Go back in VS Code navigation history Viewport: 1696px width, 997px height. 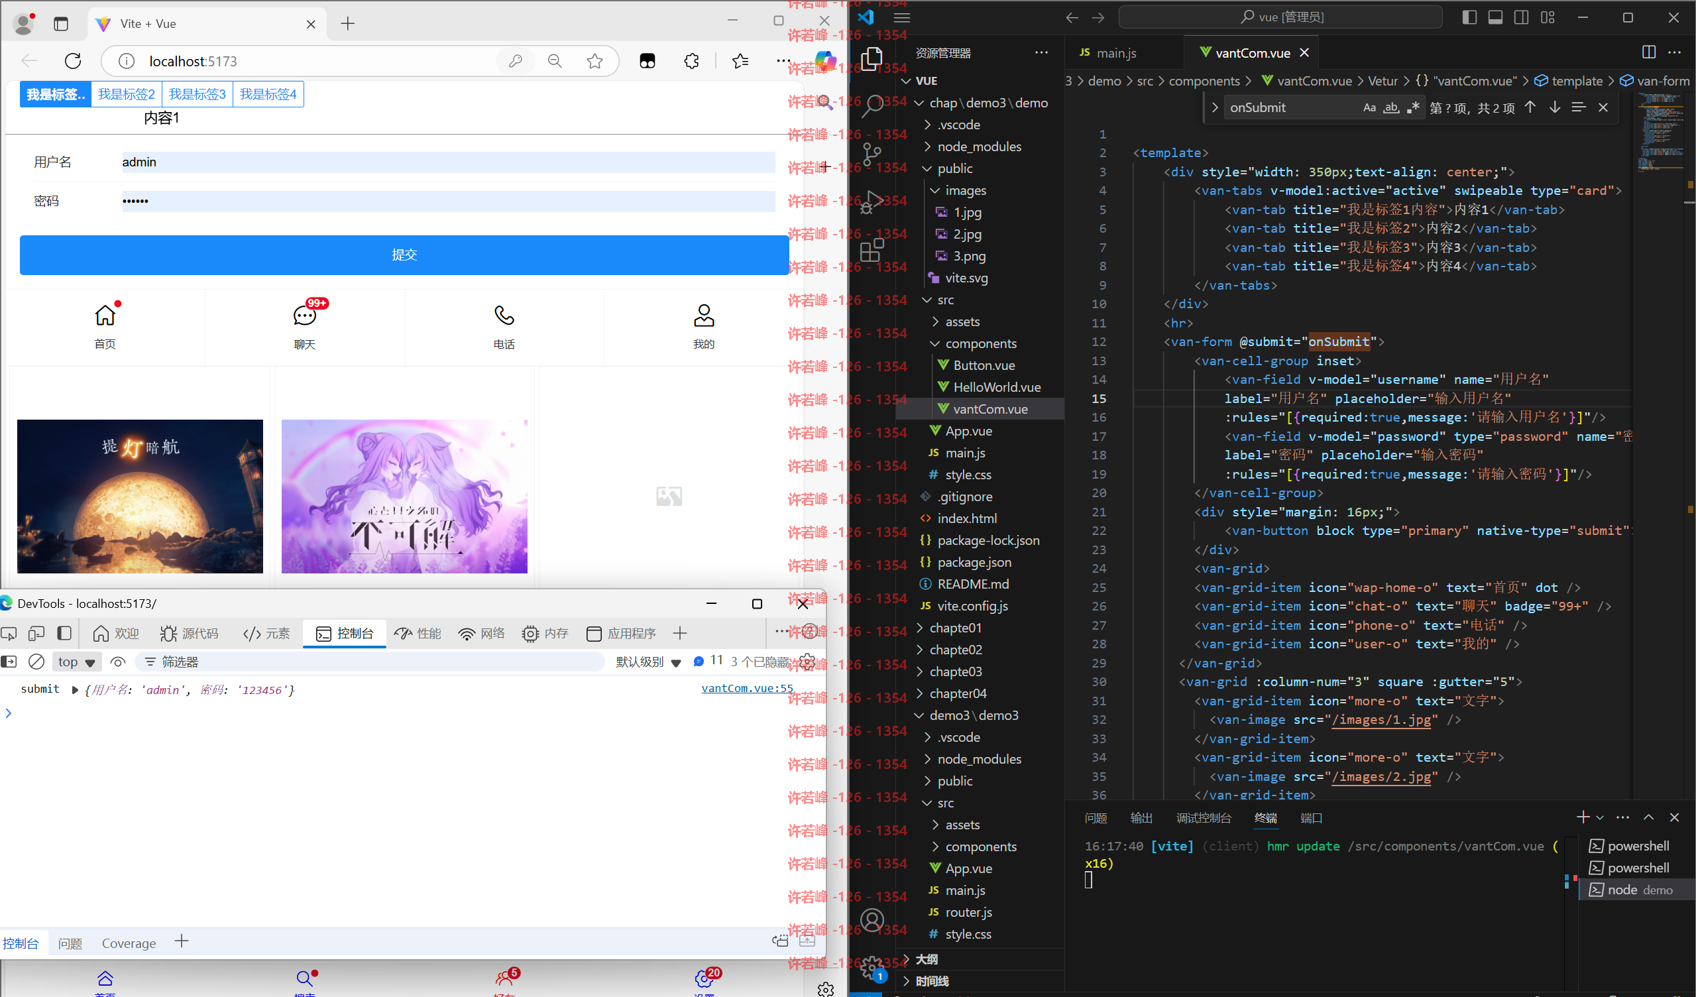tap(1072, 17)
